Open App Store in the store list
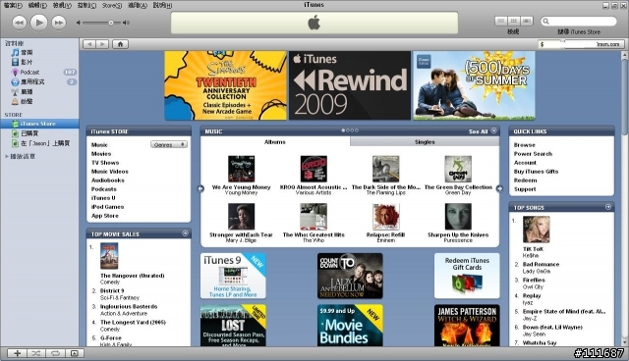 click(105, 215)
